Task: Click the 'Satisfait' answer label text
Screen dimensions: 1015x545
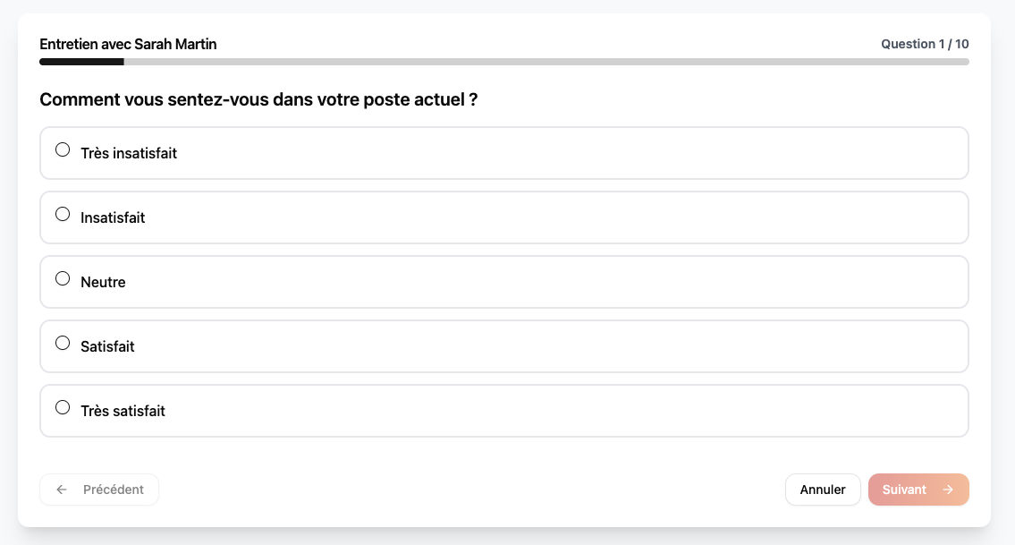Action: pos(107,346)
